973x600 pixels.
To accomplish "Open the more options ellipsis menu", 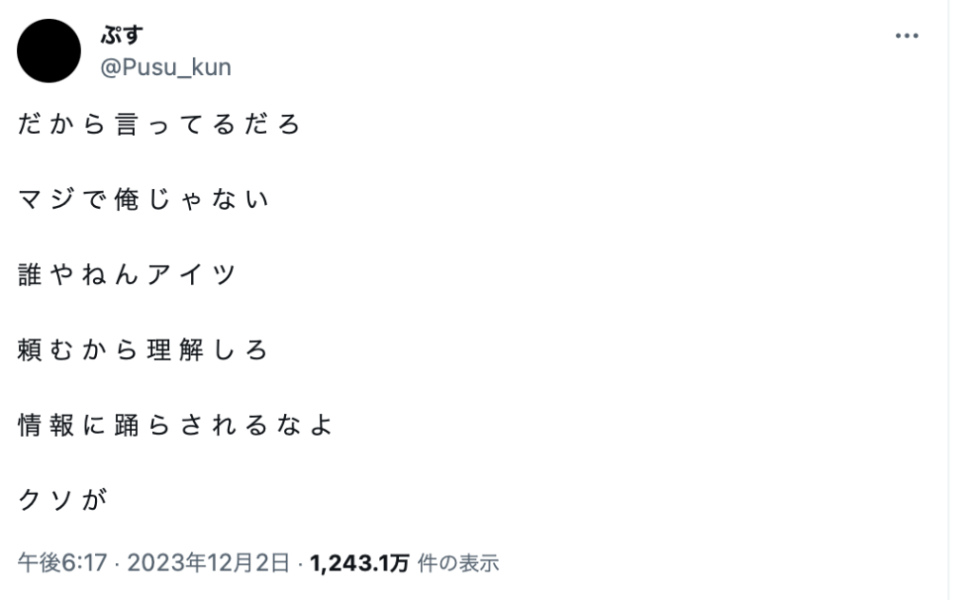I will (906, 36).
